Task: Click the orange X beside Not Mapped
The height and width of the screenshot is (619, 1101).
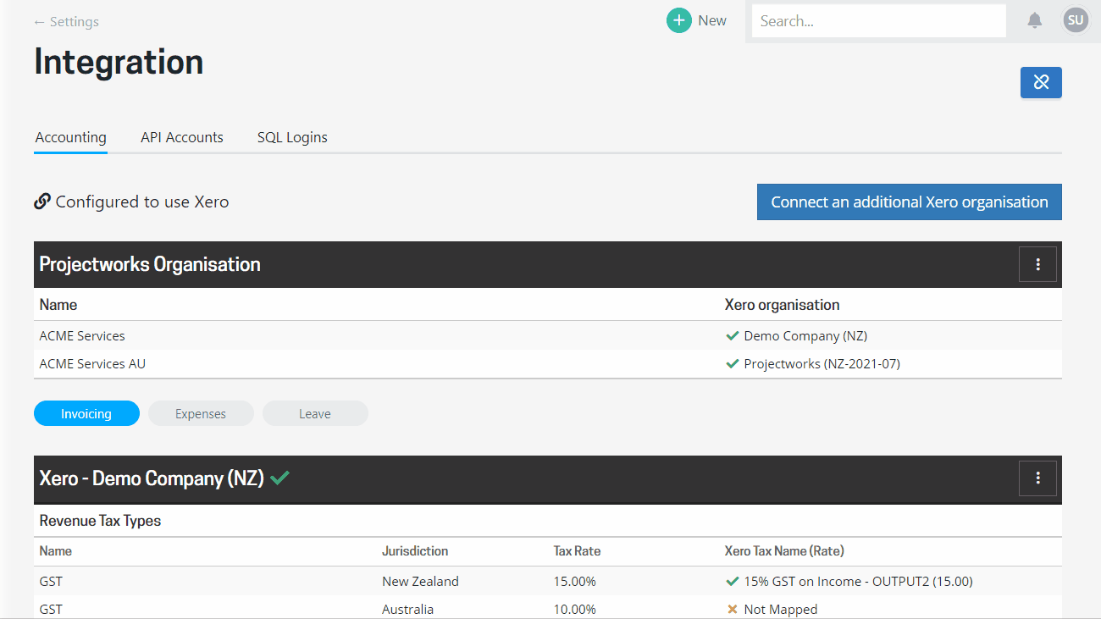Action: tap(732, 609)
